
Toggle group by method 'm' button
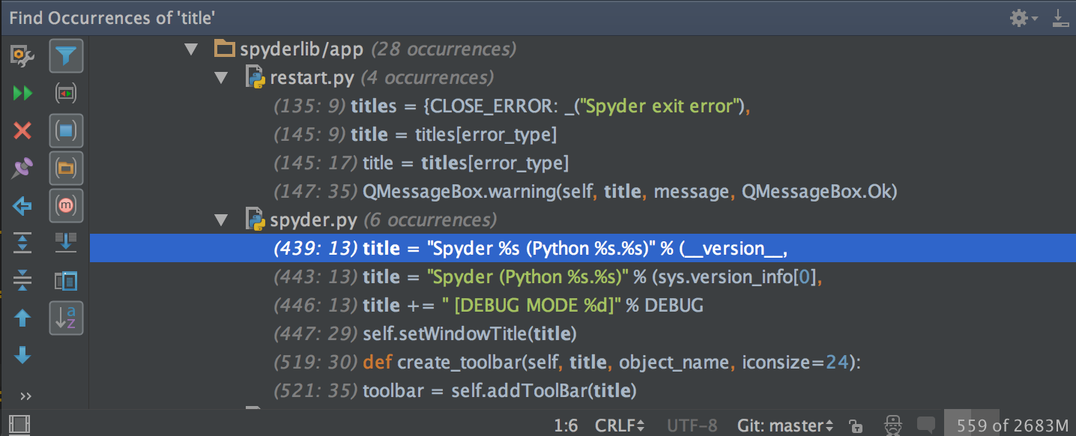(66, 205)
